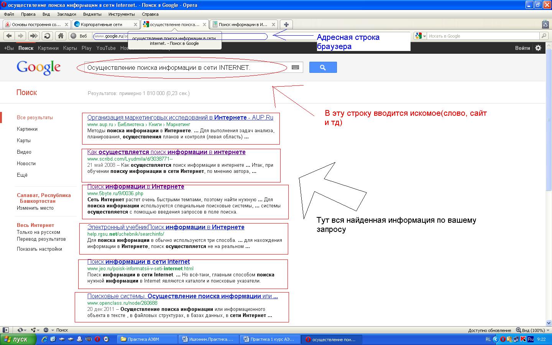Viewport: 552px width, 345px height.
Task: Click the on-screen keyboard icon in Google search
Action: point(295,67)
